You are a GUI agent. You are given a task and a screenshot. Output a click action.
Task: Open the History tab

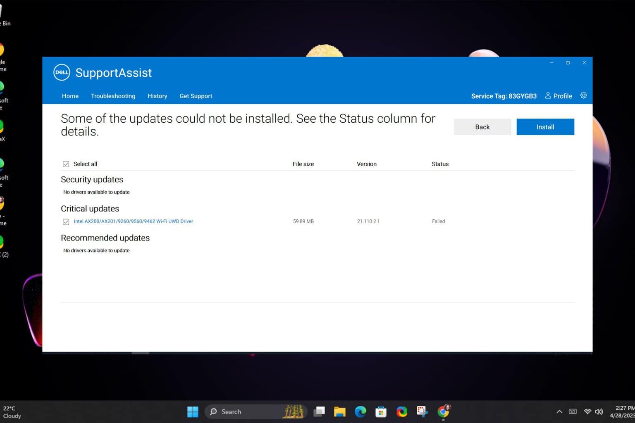tap(157, 96)
